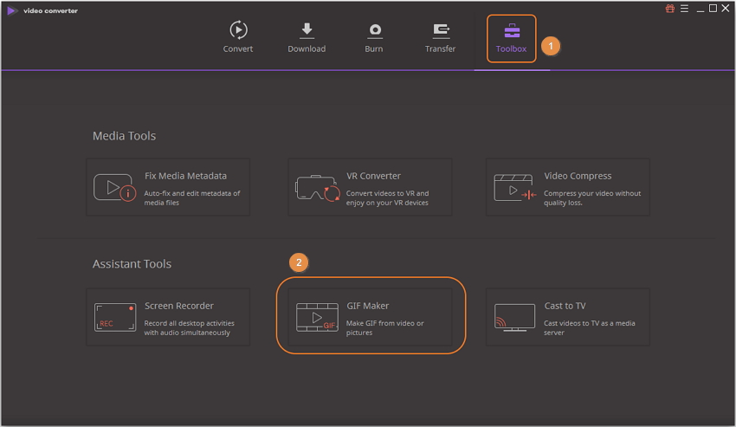Open the gift box promotions icon

pos(670,9)
